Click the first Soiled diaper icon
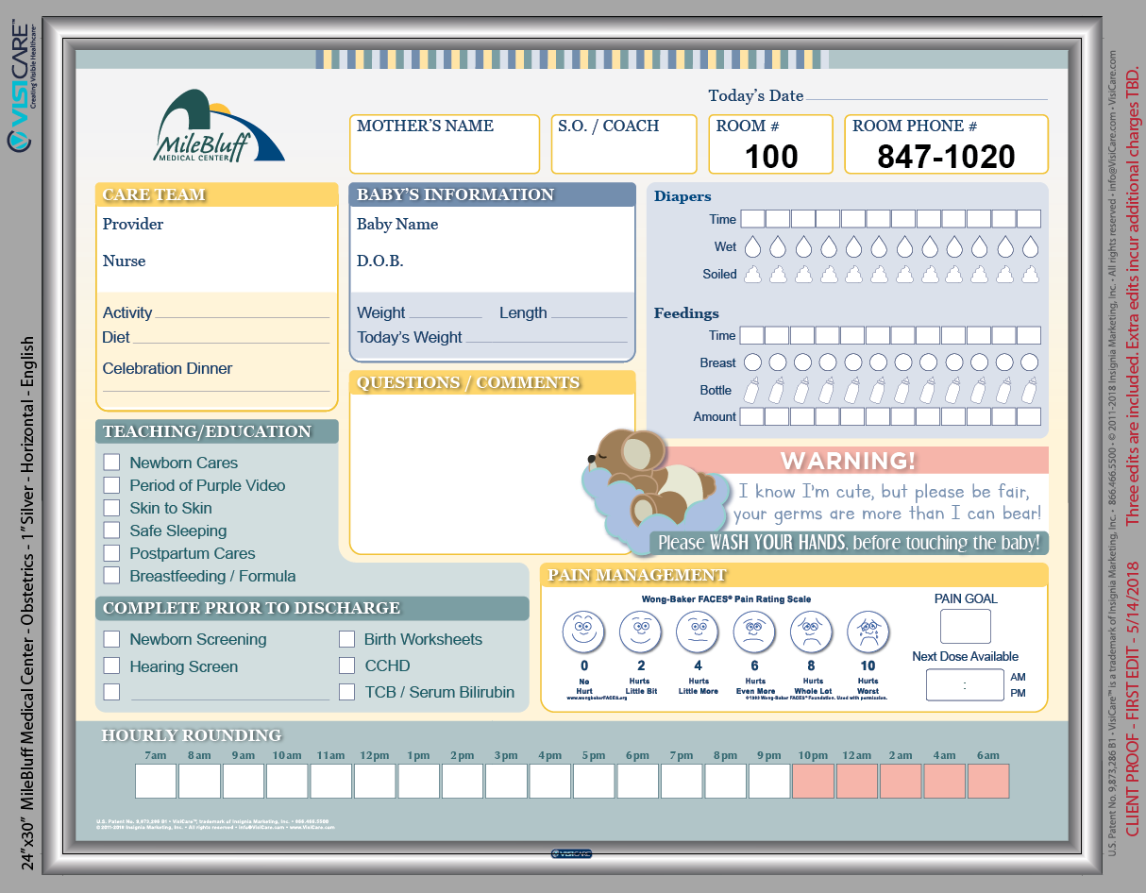This screenshot has height=893, width=1146. coord(752,275)
